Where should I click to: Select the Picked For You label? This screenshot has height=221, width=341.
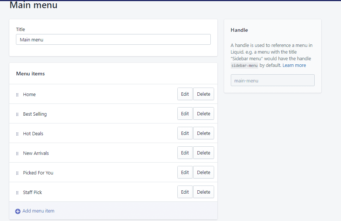point(38,173)
